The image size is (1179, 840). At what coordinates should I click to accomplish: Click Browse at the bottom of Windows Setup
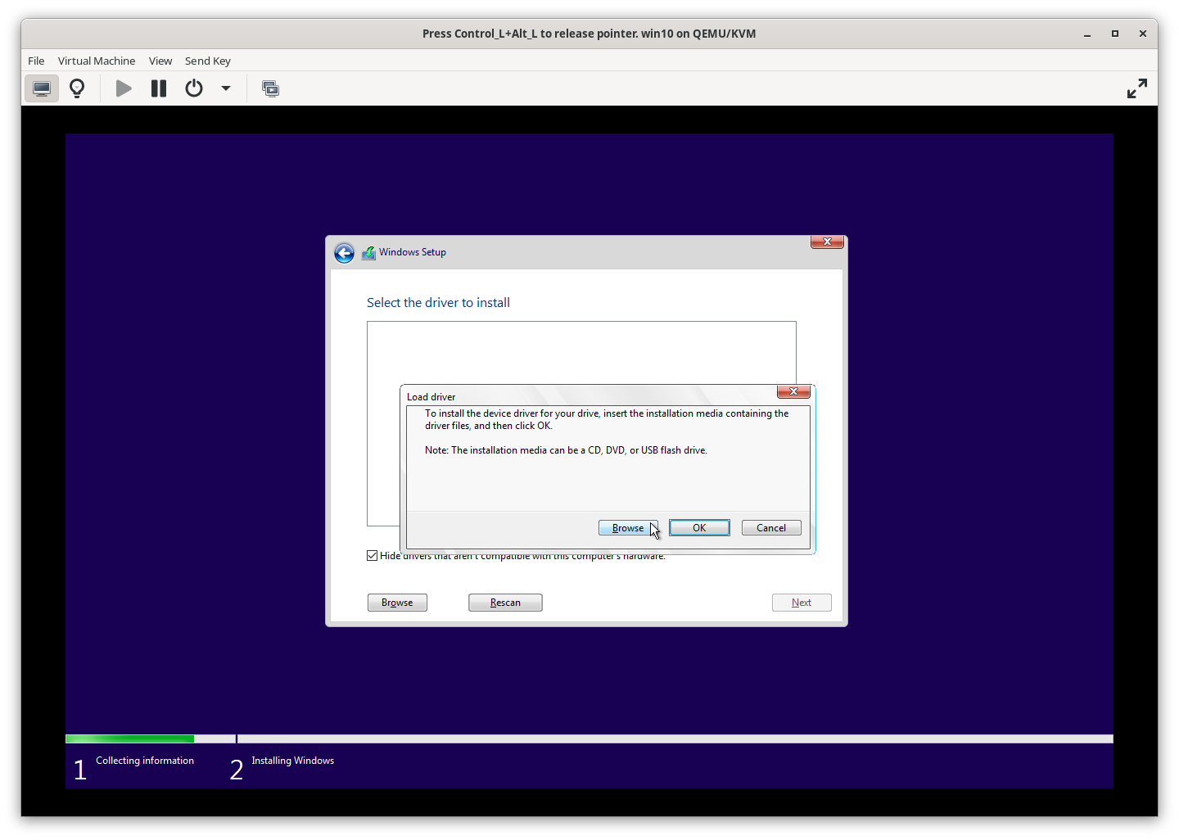coord(397,603)
